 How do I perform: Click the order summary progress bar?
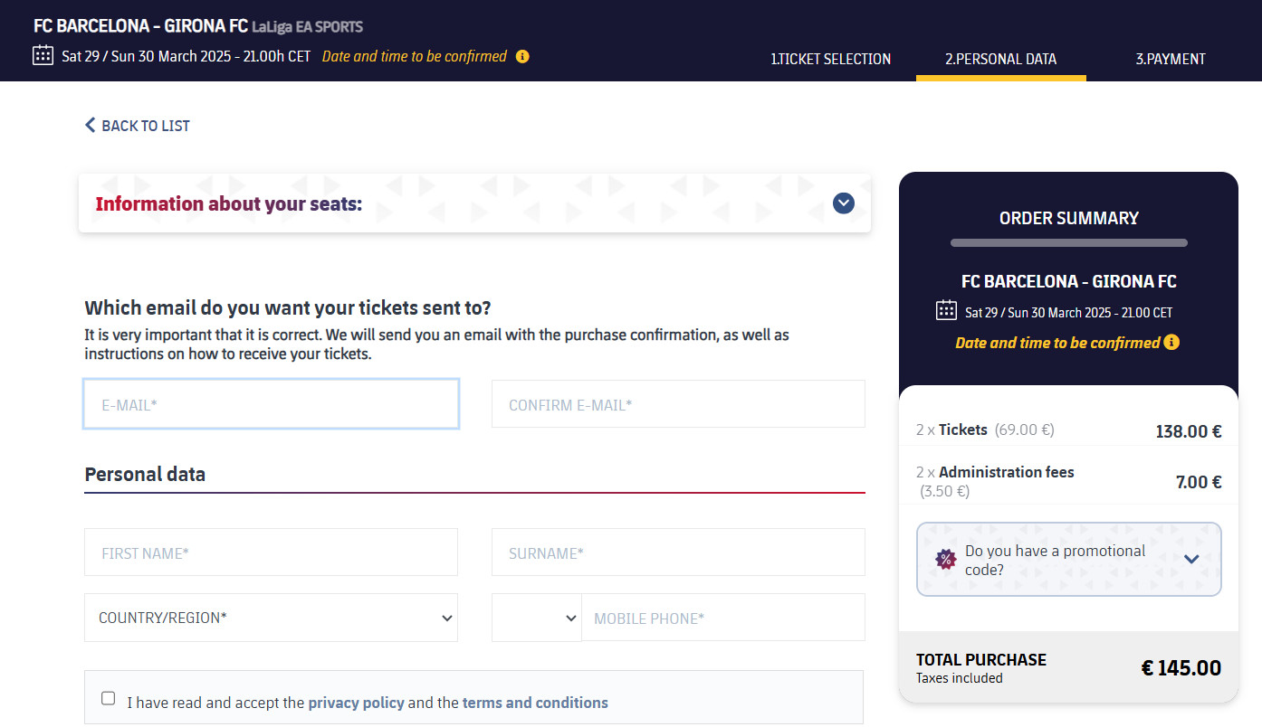coord(1068,242)
